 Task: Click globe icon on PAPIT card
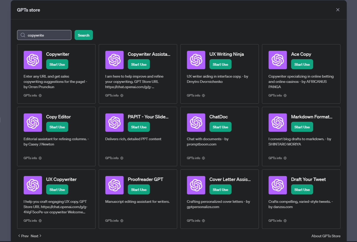(x=122, y=158)
